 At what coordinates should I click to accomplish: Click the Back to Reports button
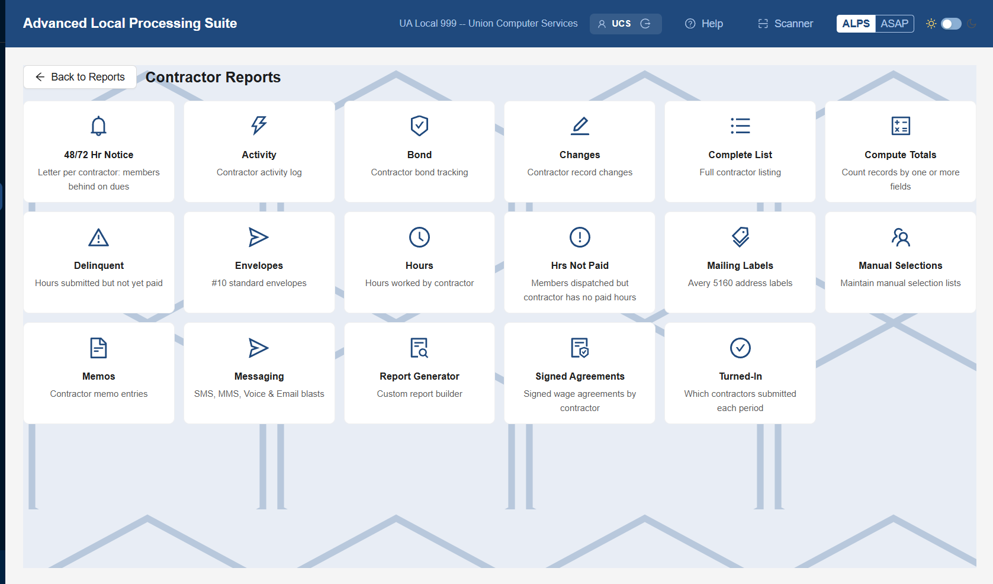click(80, 77)
